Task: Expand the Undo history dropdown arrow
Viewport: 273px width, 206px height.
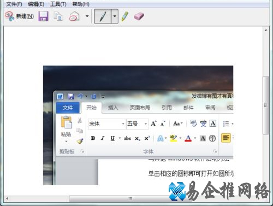Action: click(86, 96)
